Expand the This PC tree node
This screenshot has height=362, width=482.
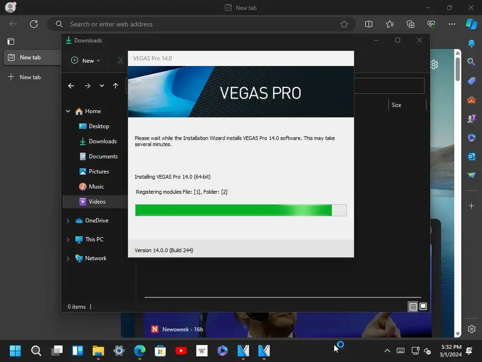[x=68, y=239]
